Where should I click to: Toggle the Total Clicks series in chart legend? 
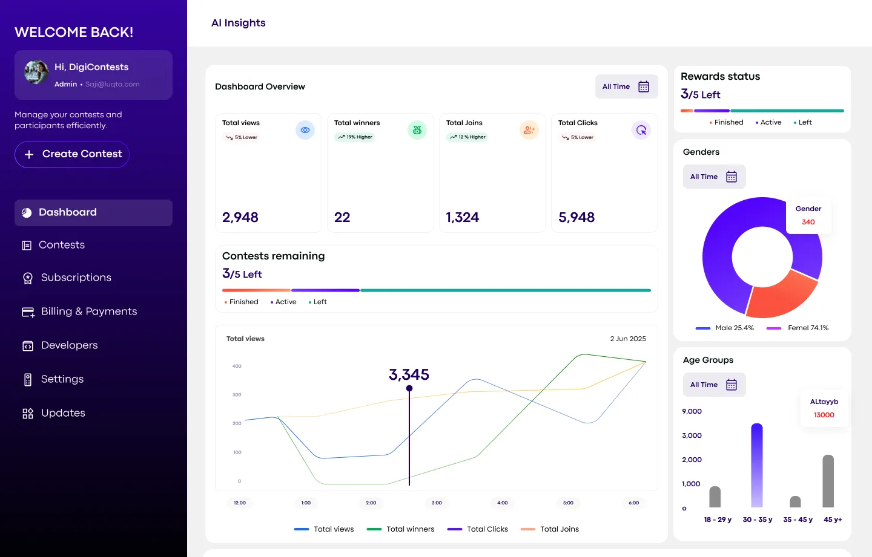[478, 529]
